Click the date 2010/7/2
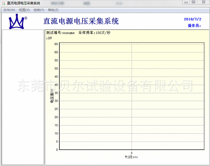 pyautogui.click(x=192, y=19)
